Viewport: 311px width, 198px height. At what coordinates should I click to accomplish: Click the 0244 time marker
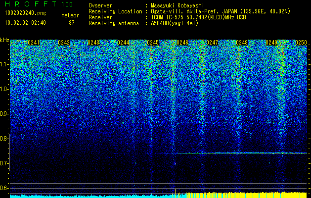click(123, 43)
